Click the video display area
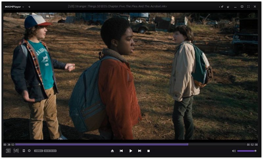Screen dimensions: 263x159 pyautogui.click(x=131, y=76)
